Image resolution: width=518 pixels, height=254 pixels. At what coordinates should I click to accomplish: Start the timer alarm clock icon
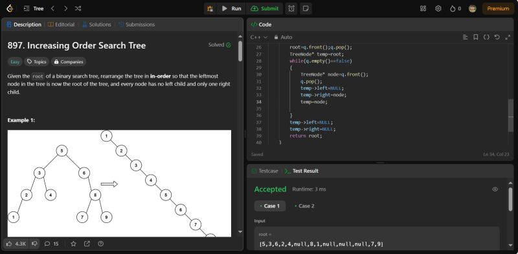click(291, 8)
